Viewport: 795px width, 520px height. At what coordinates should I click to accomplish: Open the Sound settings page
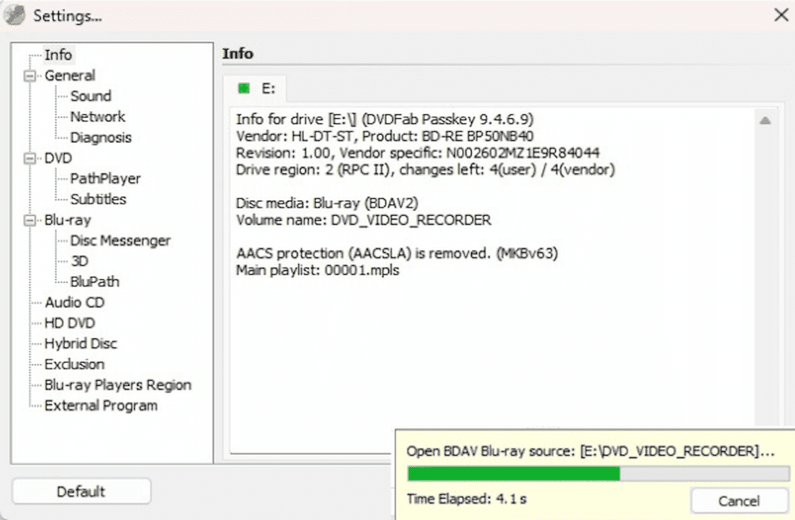point(91,96)
